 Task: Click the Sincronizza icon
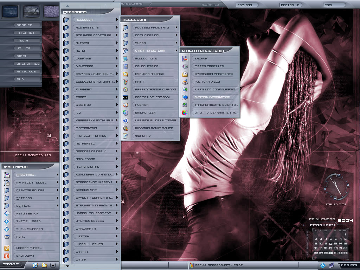point(126,113)
